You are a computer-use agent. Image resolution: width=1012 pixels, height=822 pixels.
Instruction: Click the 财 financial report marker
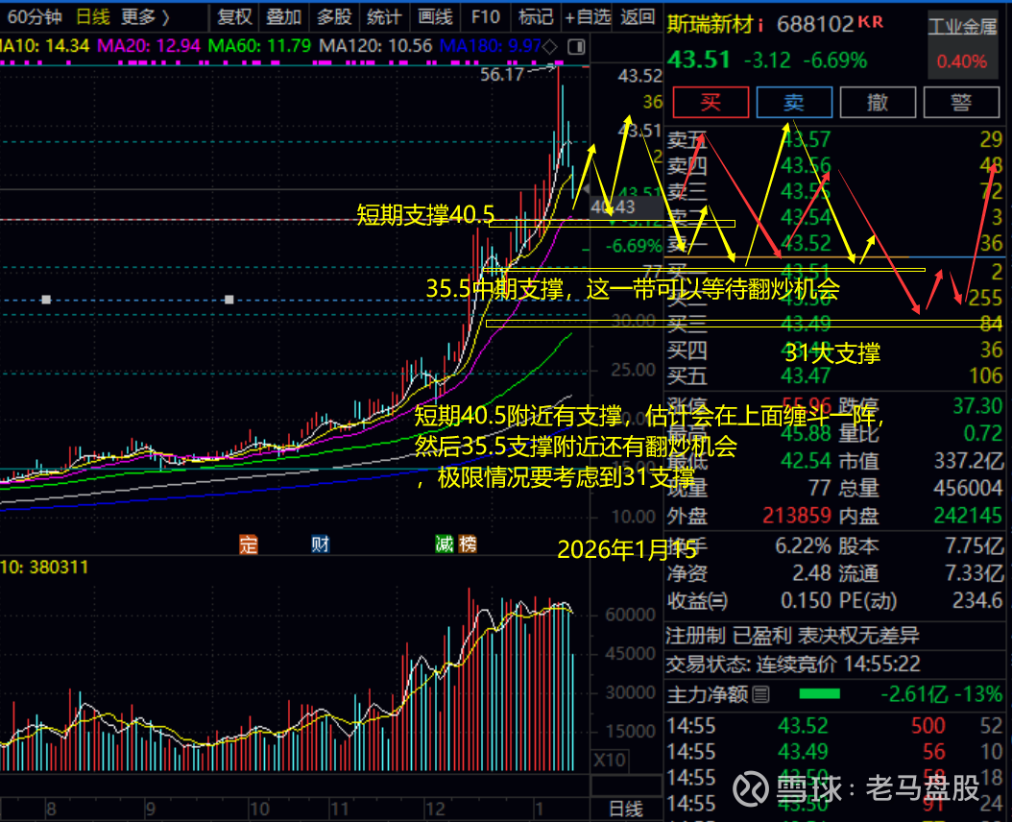[321, 544]
